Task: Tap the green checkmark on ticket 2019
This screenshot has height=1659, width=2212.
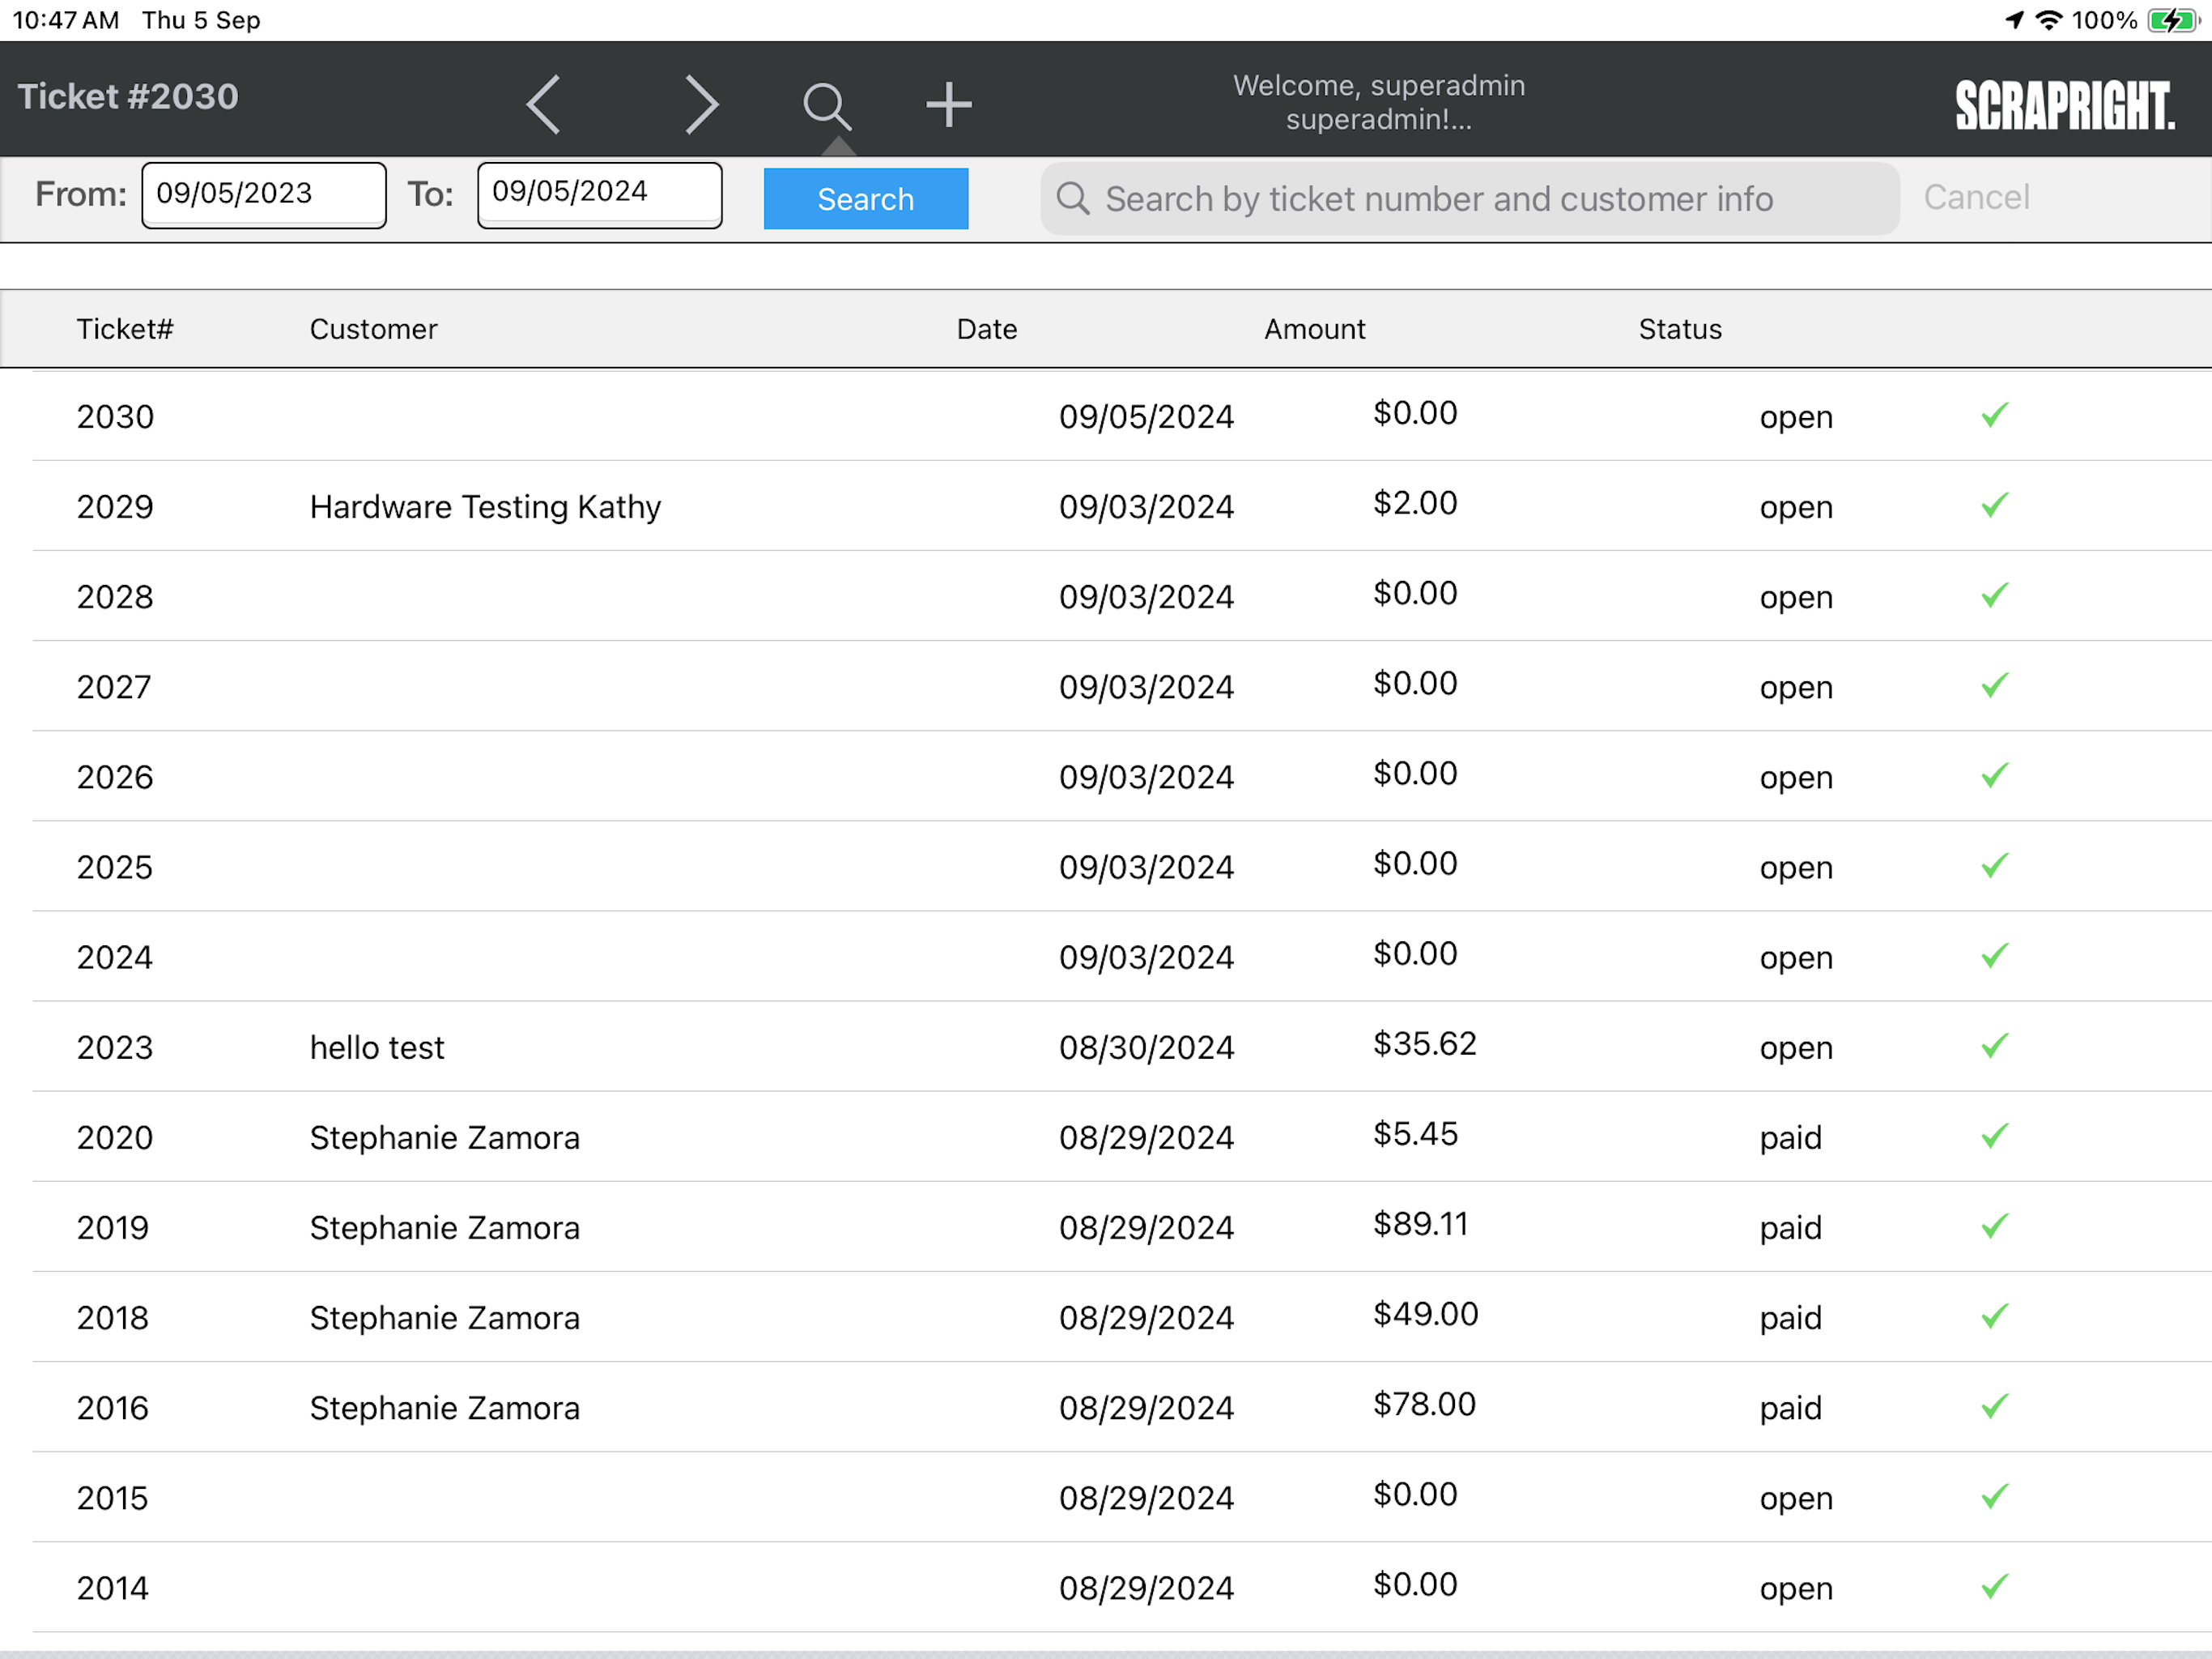Action: (1994, 1225)
